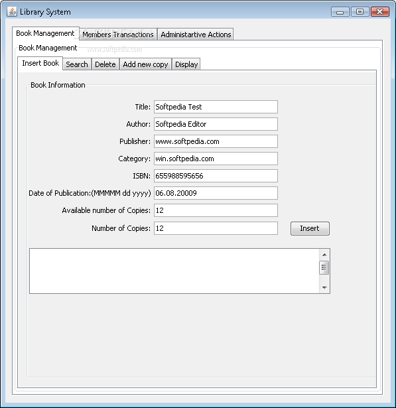Minimize the Library System window
The width and height of the screenshot is (396, 408).
pyautogui.click(x=340, y=12)
